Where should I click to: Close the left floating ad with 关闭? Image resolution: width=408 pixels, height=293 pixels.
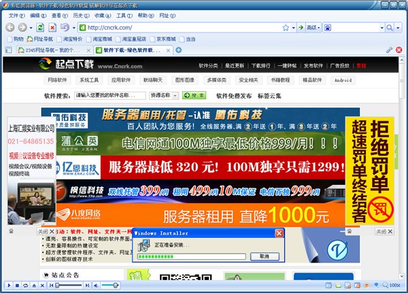coord(46,231)
